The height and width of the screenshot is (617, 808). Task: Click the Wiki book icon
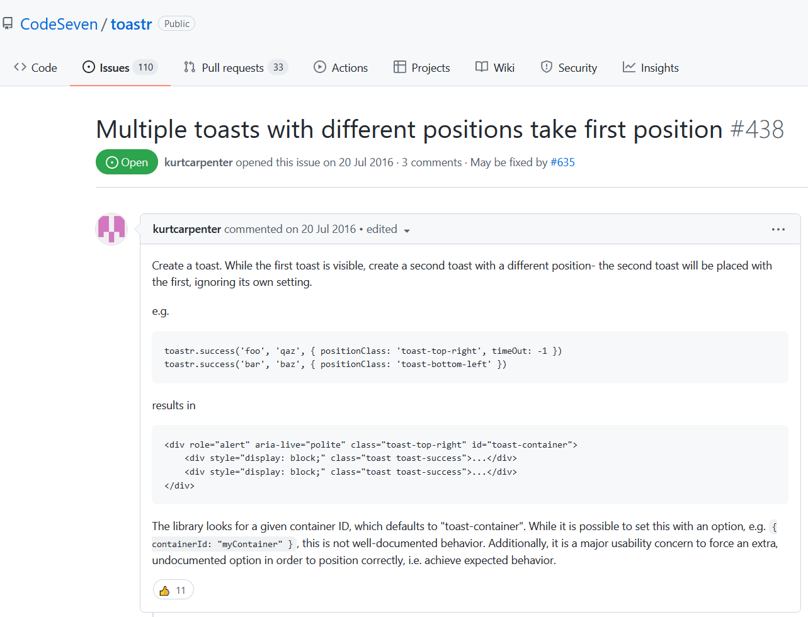(481, 67)
